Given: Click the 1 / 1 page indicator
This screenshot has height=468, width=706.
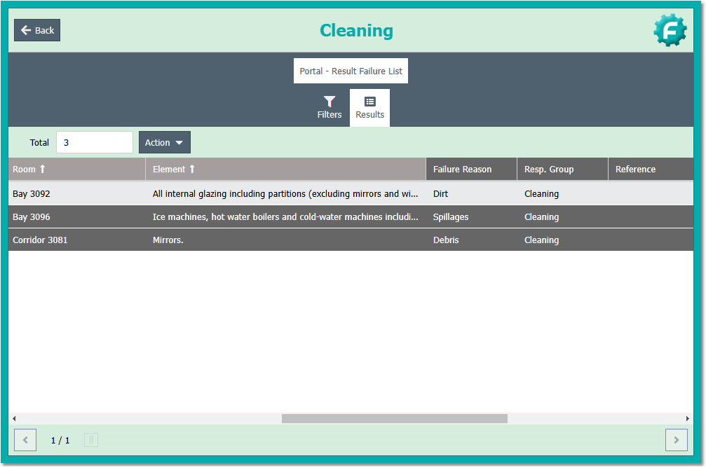Looking at the screenshot, I should tap(60, 441).
